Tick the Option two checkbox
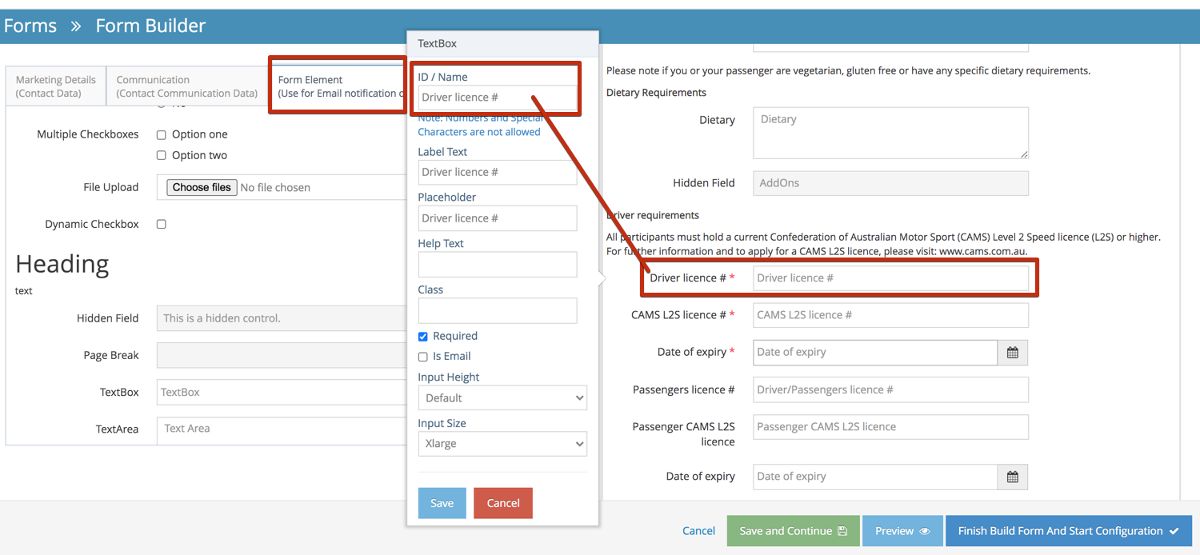 (162, 156)
